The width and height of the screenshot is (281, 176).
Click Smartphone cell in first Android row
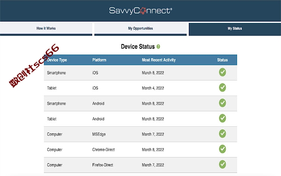pos(57,104)
